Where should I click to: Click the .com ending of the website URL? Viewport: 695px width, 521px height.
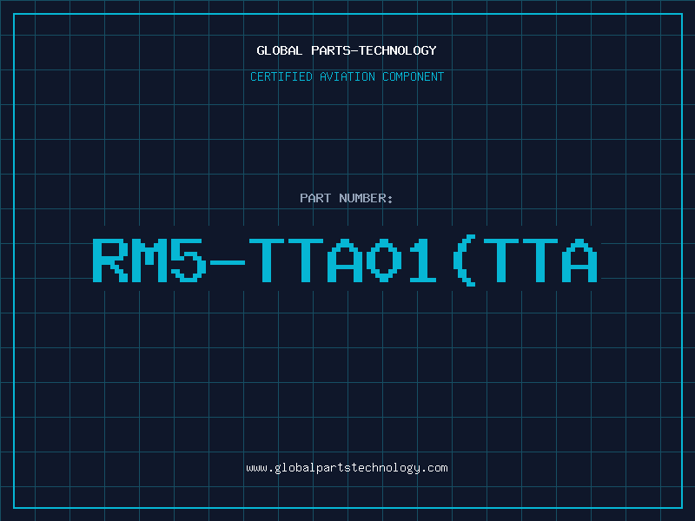click(434, 468)
